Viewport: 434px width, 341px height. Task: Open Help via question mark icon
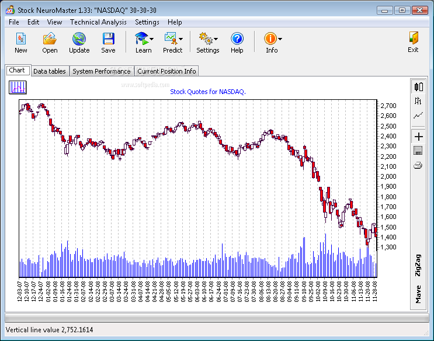[237, 39]
